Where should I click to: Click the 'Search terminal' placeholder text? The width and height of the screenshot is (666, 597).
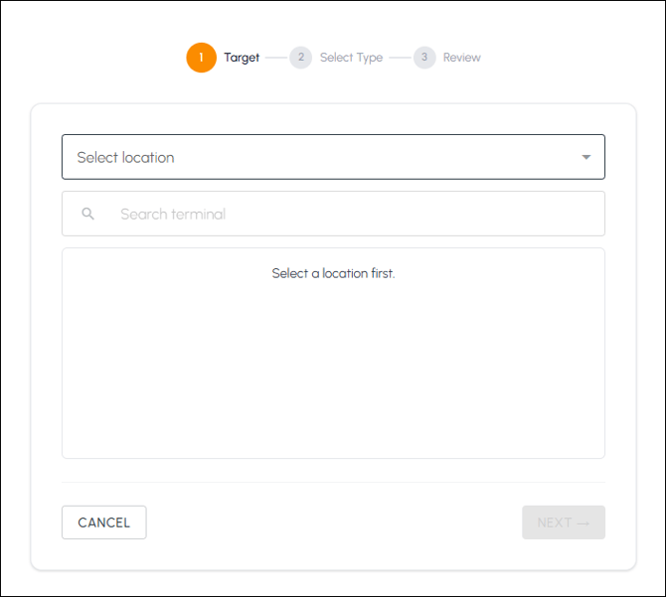click(173, 214)
